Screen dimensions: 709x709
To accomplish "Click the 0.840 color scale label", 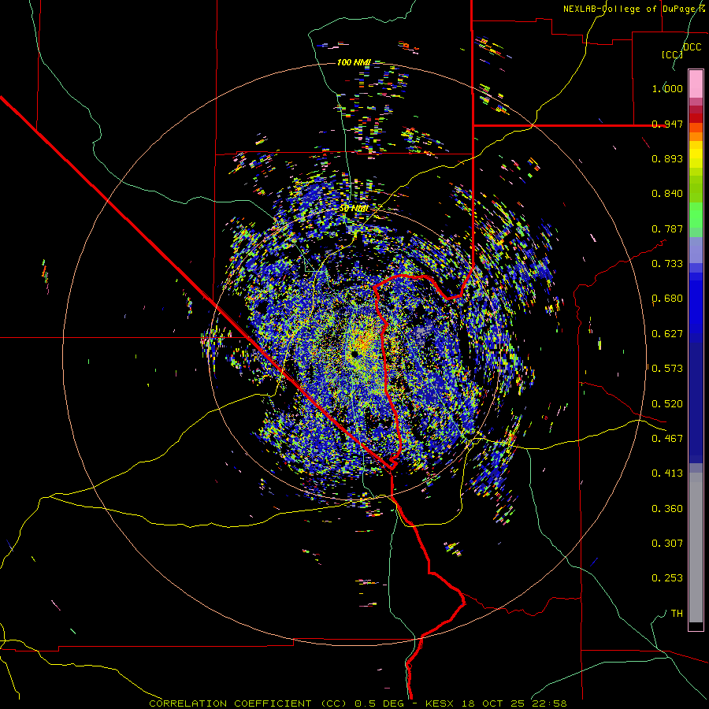I will pos(667,194).
